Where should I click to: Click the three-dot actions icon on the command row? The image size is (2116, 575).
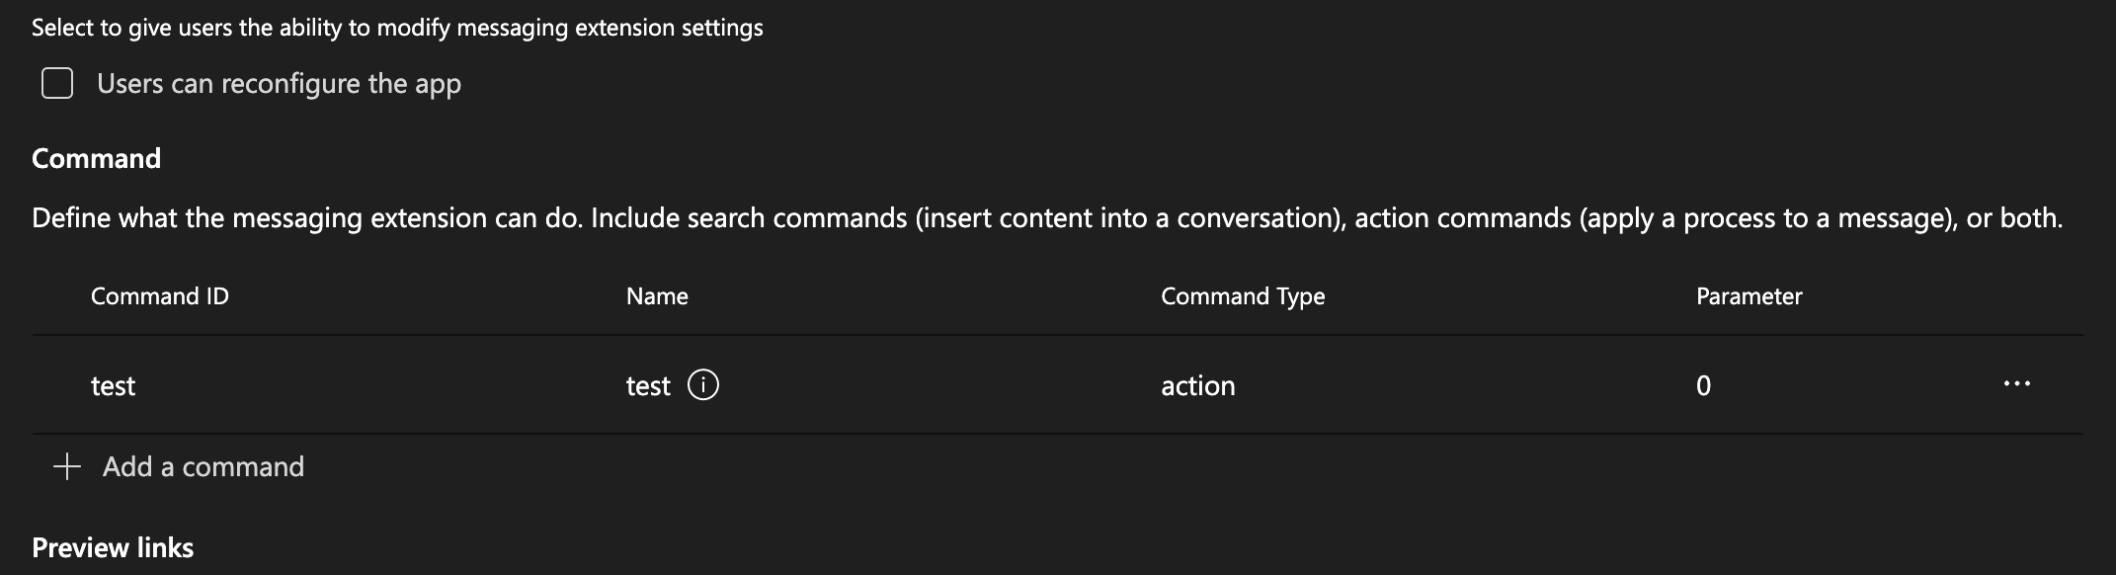click(2016, 385)
